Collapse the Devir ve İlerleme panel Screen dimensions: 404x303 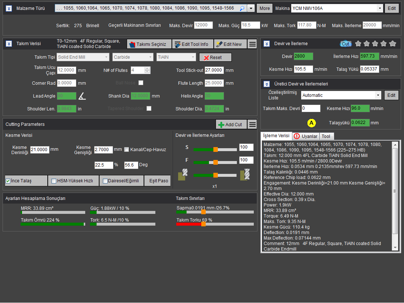point(267,44)
